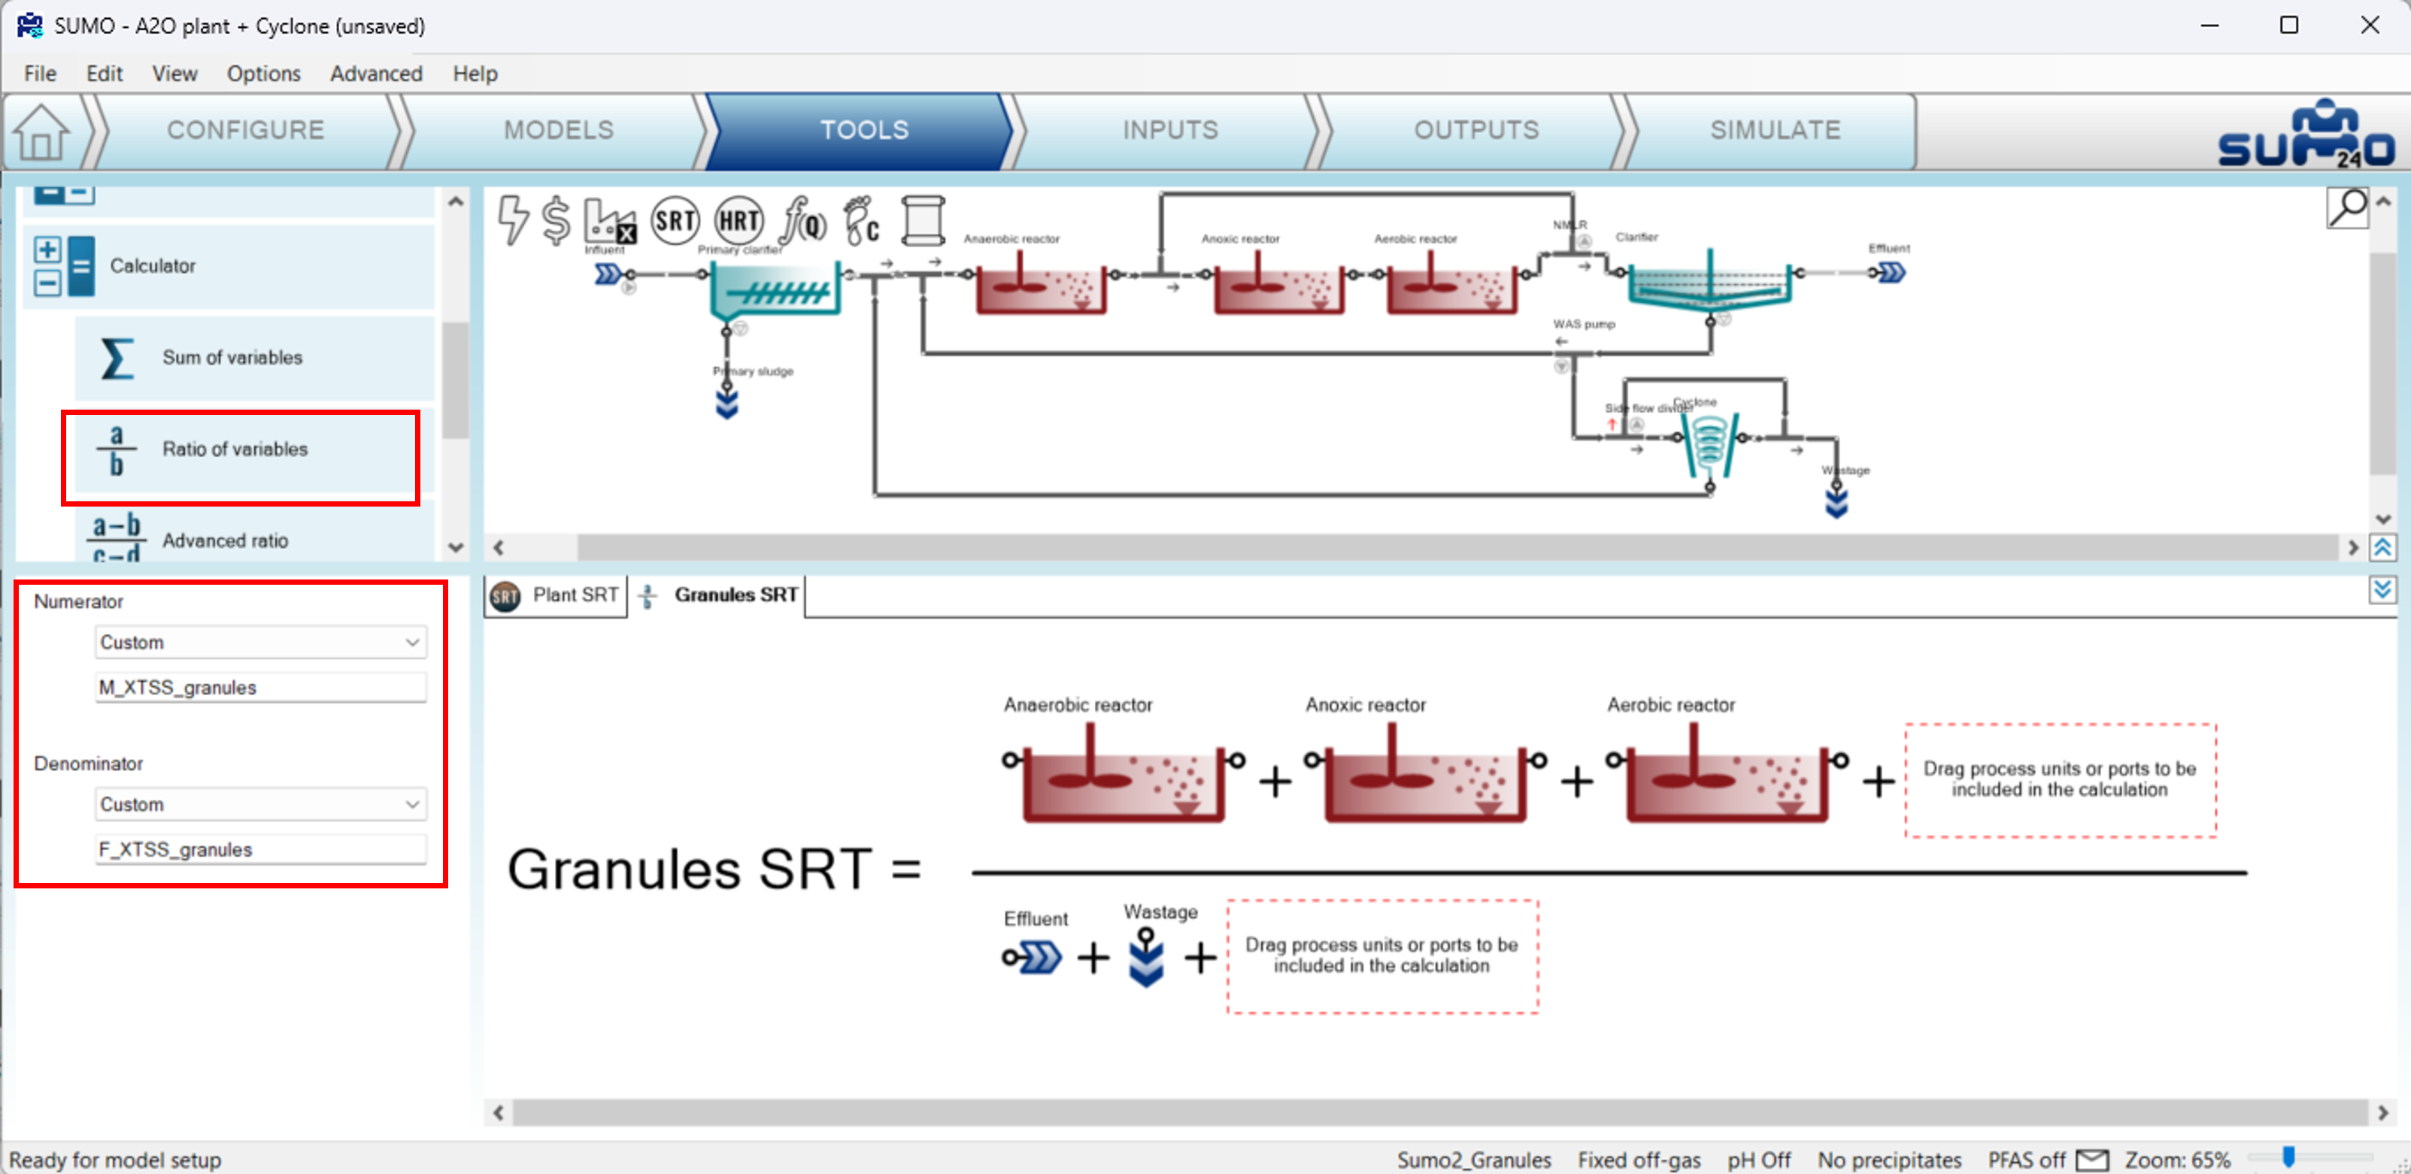
Task: Click the M_XTSS_granules numerator field
Action: click(260, 688)
